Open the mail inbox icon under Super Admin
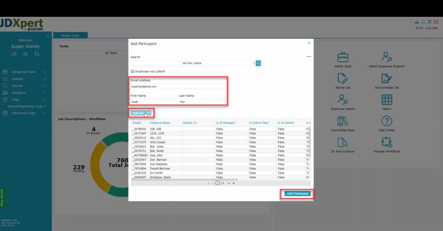Image resolution: width=443 pixels, height=231 pixels. 14,54
